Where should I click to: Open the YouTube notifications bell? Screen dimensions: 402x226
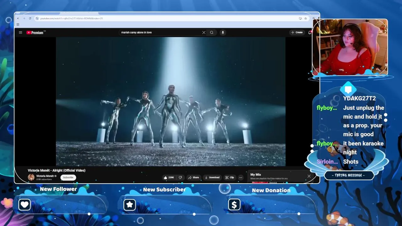click(310, 32)
